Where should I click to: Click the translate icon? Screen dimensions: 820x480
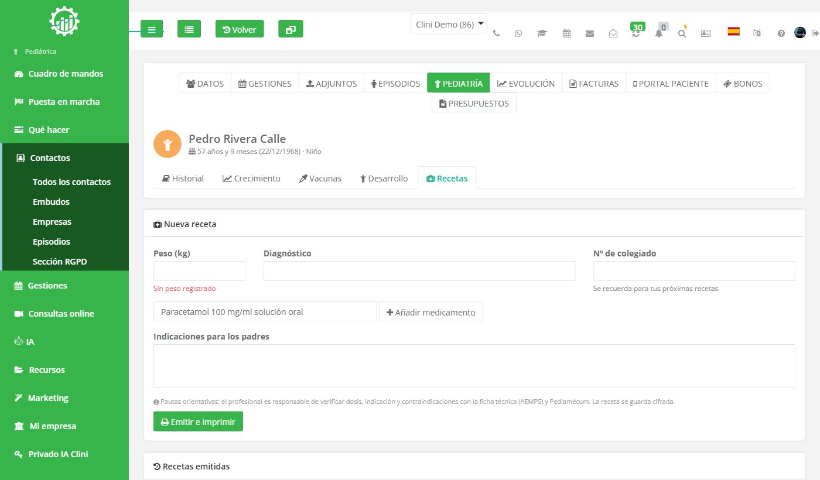click(x=757, y=33)
